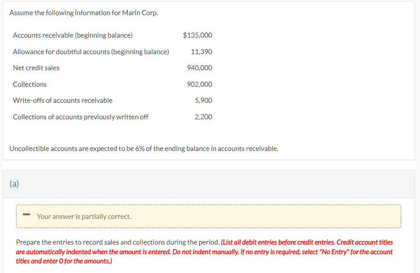Click 'Write-offs of accounts receivable' label
The height and width of the screenshot is (273, 420).
tap(63, 100)
